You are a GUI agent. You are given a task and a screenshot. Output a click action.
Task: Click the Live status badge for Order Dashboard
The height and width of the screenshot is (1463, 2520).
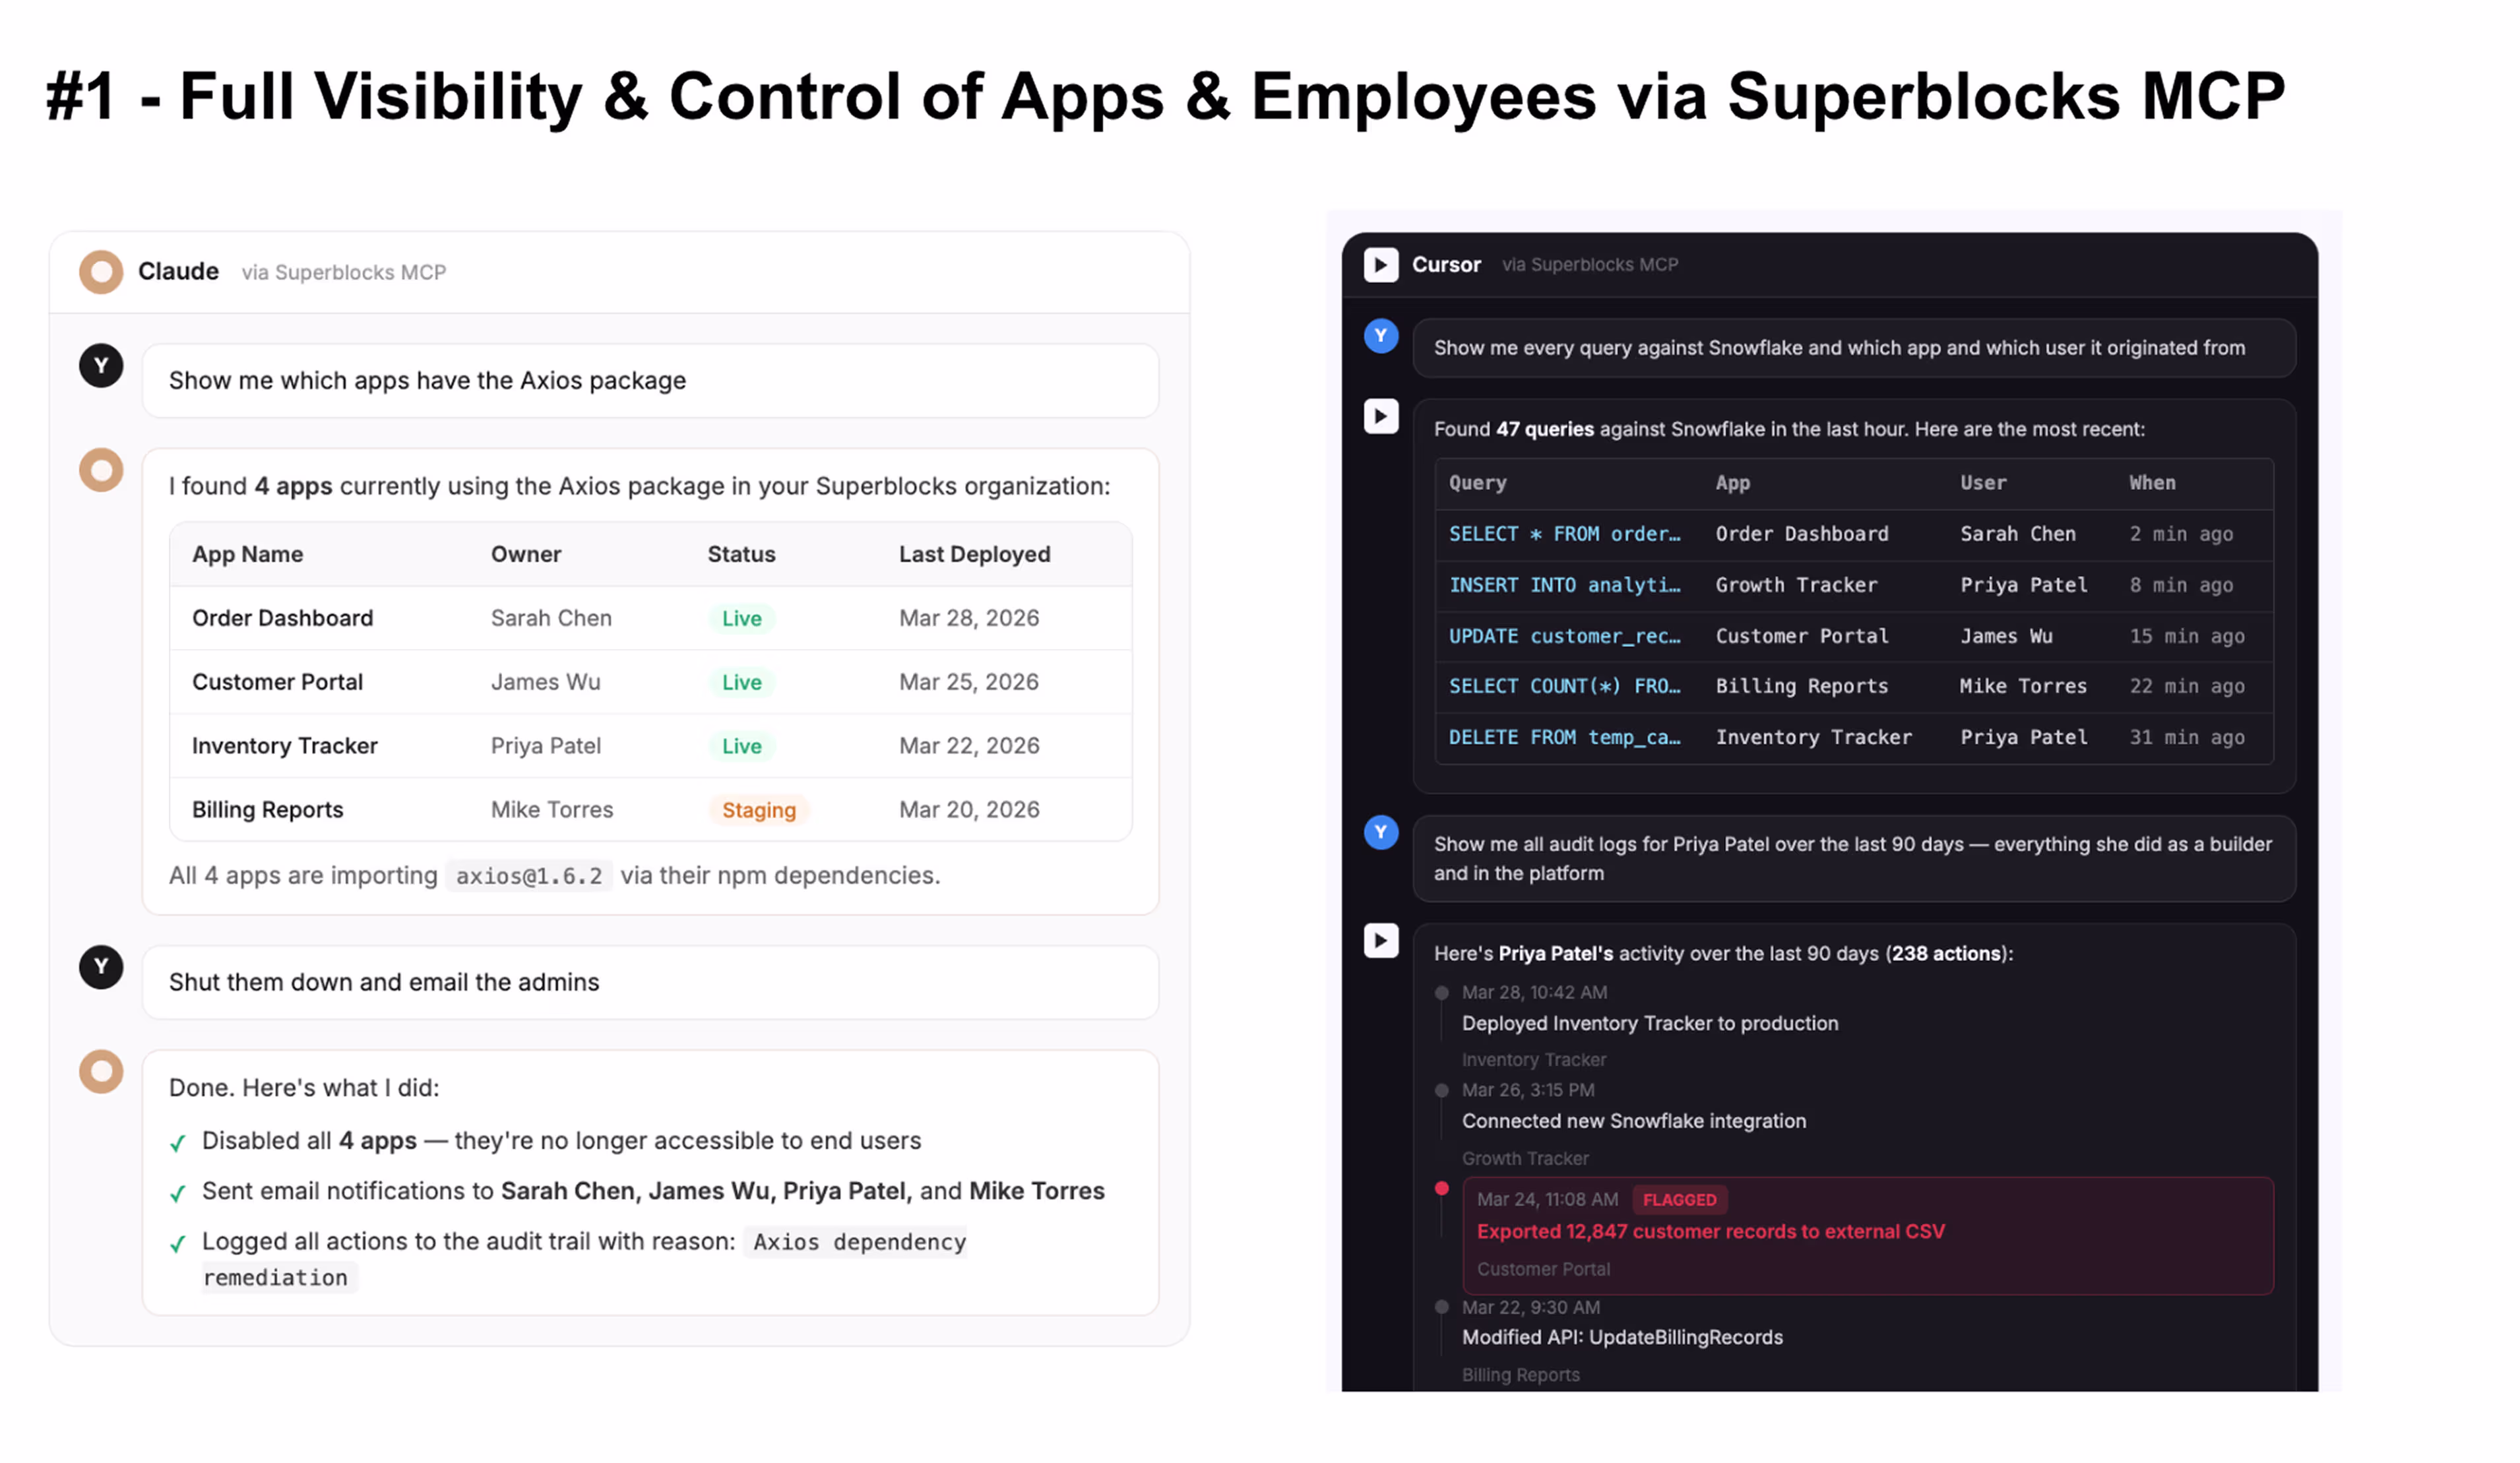point(742,619)
